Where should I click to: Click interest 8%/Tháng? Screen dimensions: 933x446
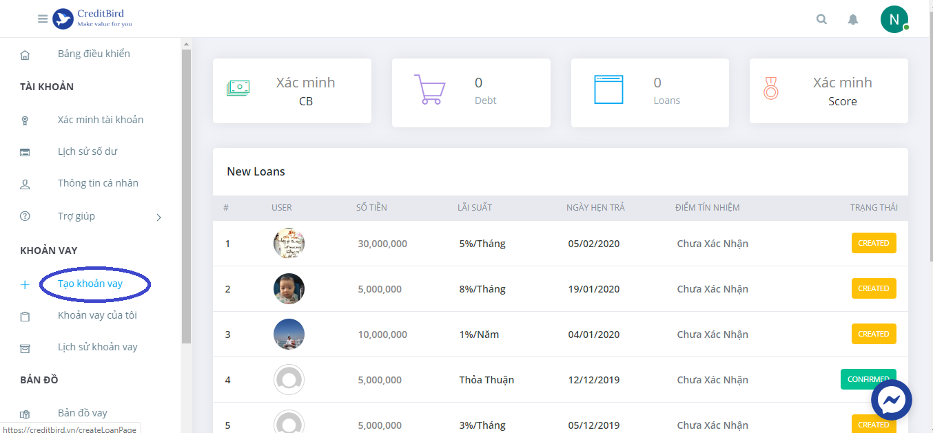point(482,289)
